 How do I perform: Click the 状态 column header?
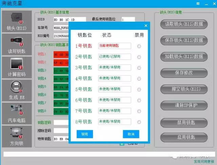107,35
